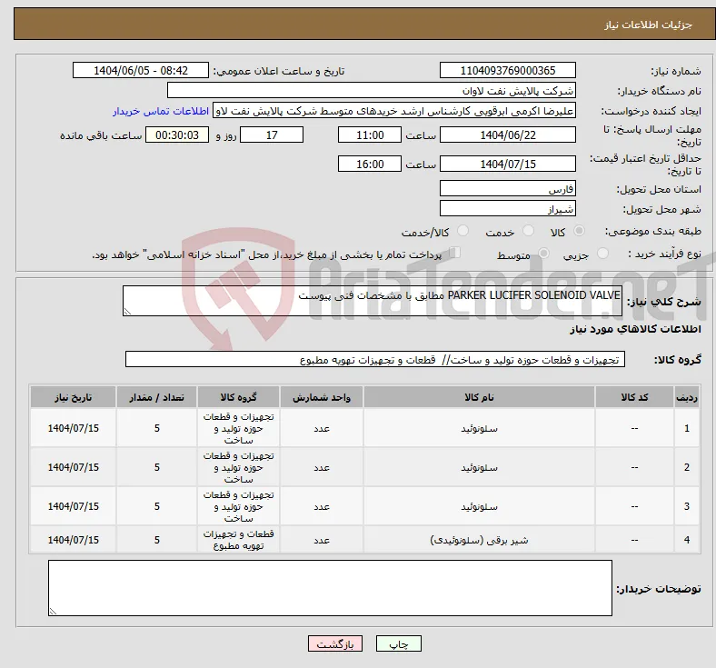Click the جزئیات اطلاعات نیاز page header

649,25
